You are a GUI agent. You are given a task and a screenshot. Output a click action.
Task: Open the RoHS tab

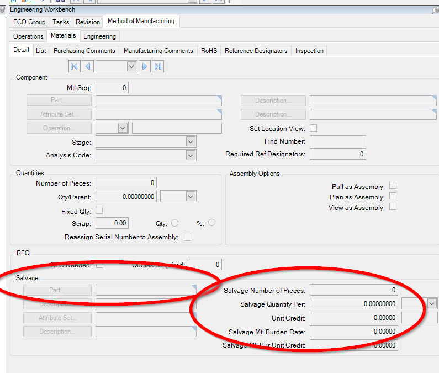[x=209, y=51]
